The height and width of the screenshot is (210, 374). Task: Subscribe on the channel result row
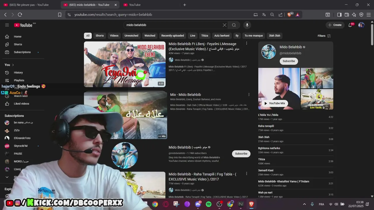(241, 154)
